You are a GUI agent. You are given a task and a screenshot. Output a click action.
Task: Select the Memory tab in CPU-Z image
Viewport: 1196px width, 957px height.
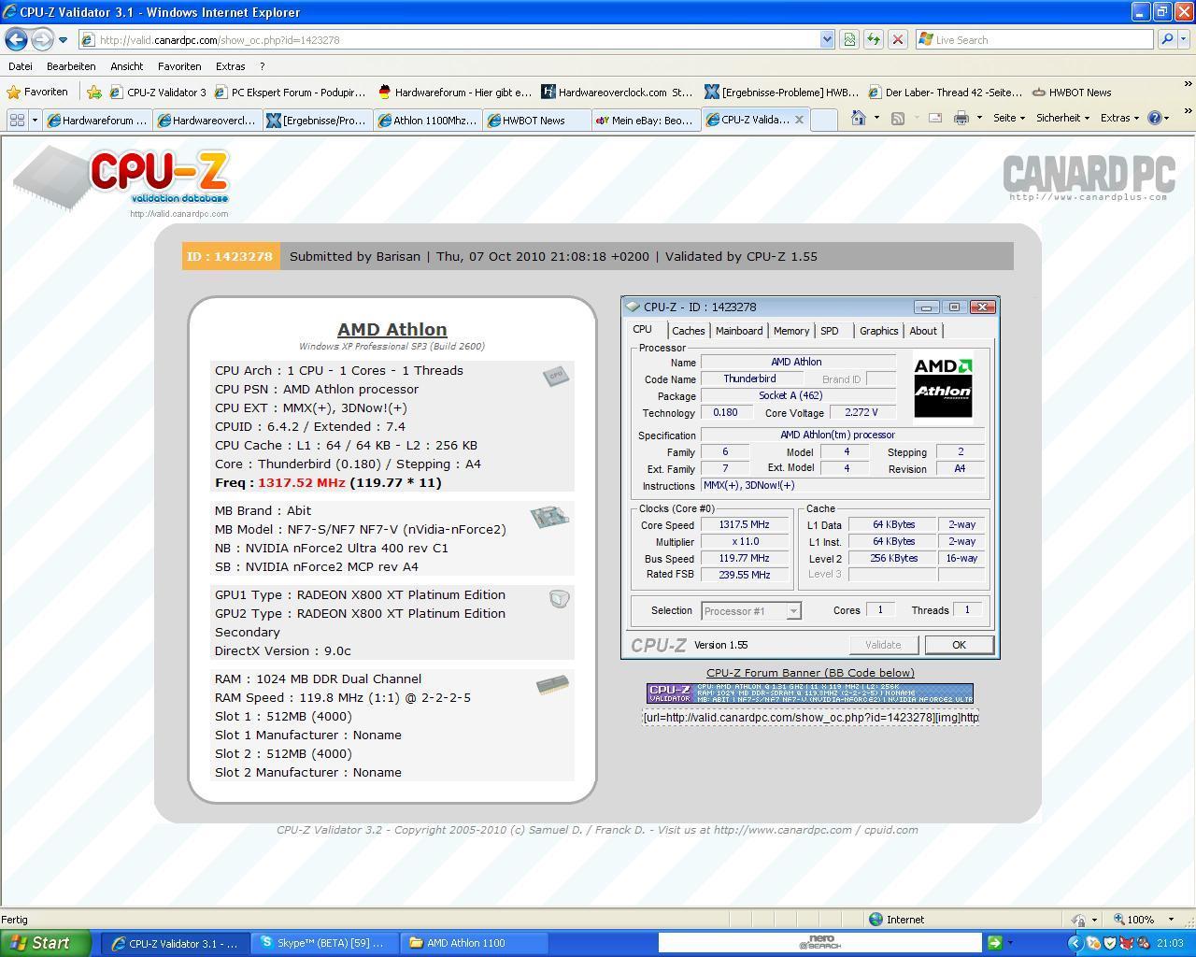tap(790, 331)
